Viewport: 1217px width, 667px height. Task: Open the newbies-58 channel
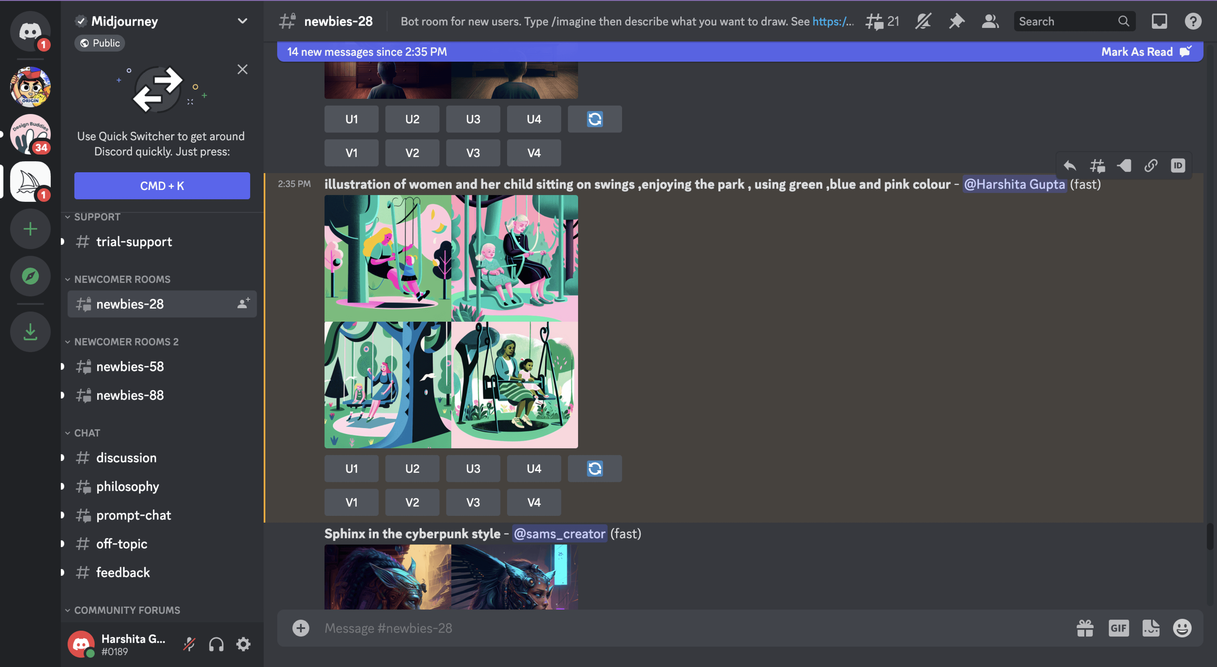(x=162, y=366)
